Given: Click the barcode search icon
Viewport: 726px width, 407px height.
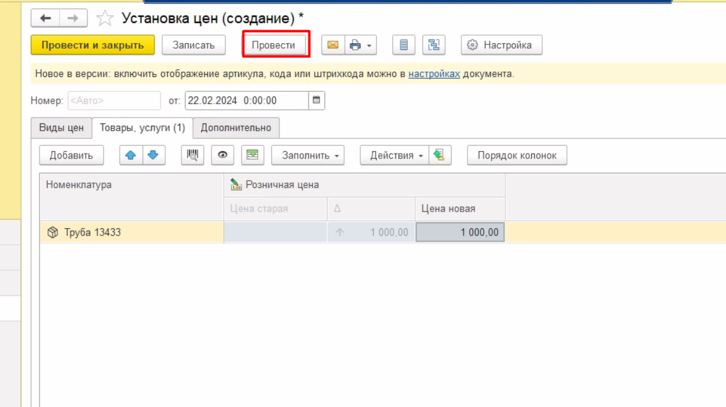Looking at the screenshot, I should [192, 155].
